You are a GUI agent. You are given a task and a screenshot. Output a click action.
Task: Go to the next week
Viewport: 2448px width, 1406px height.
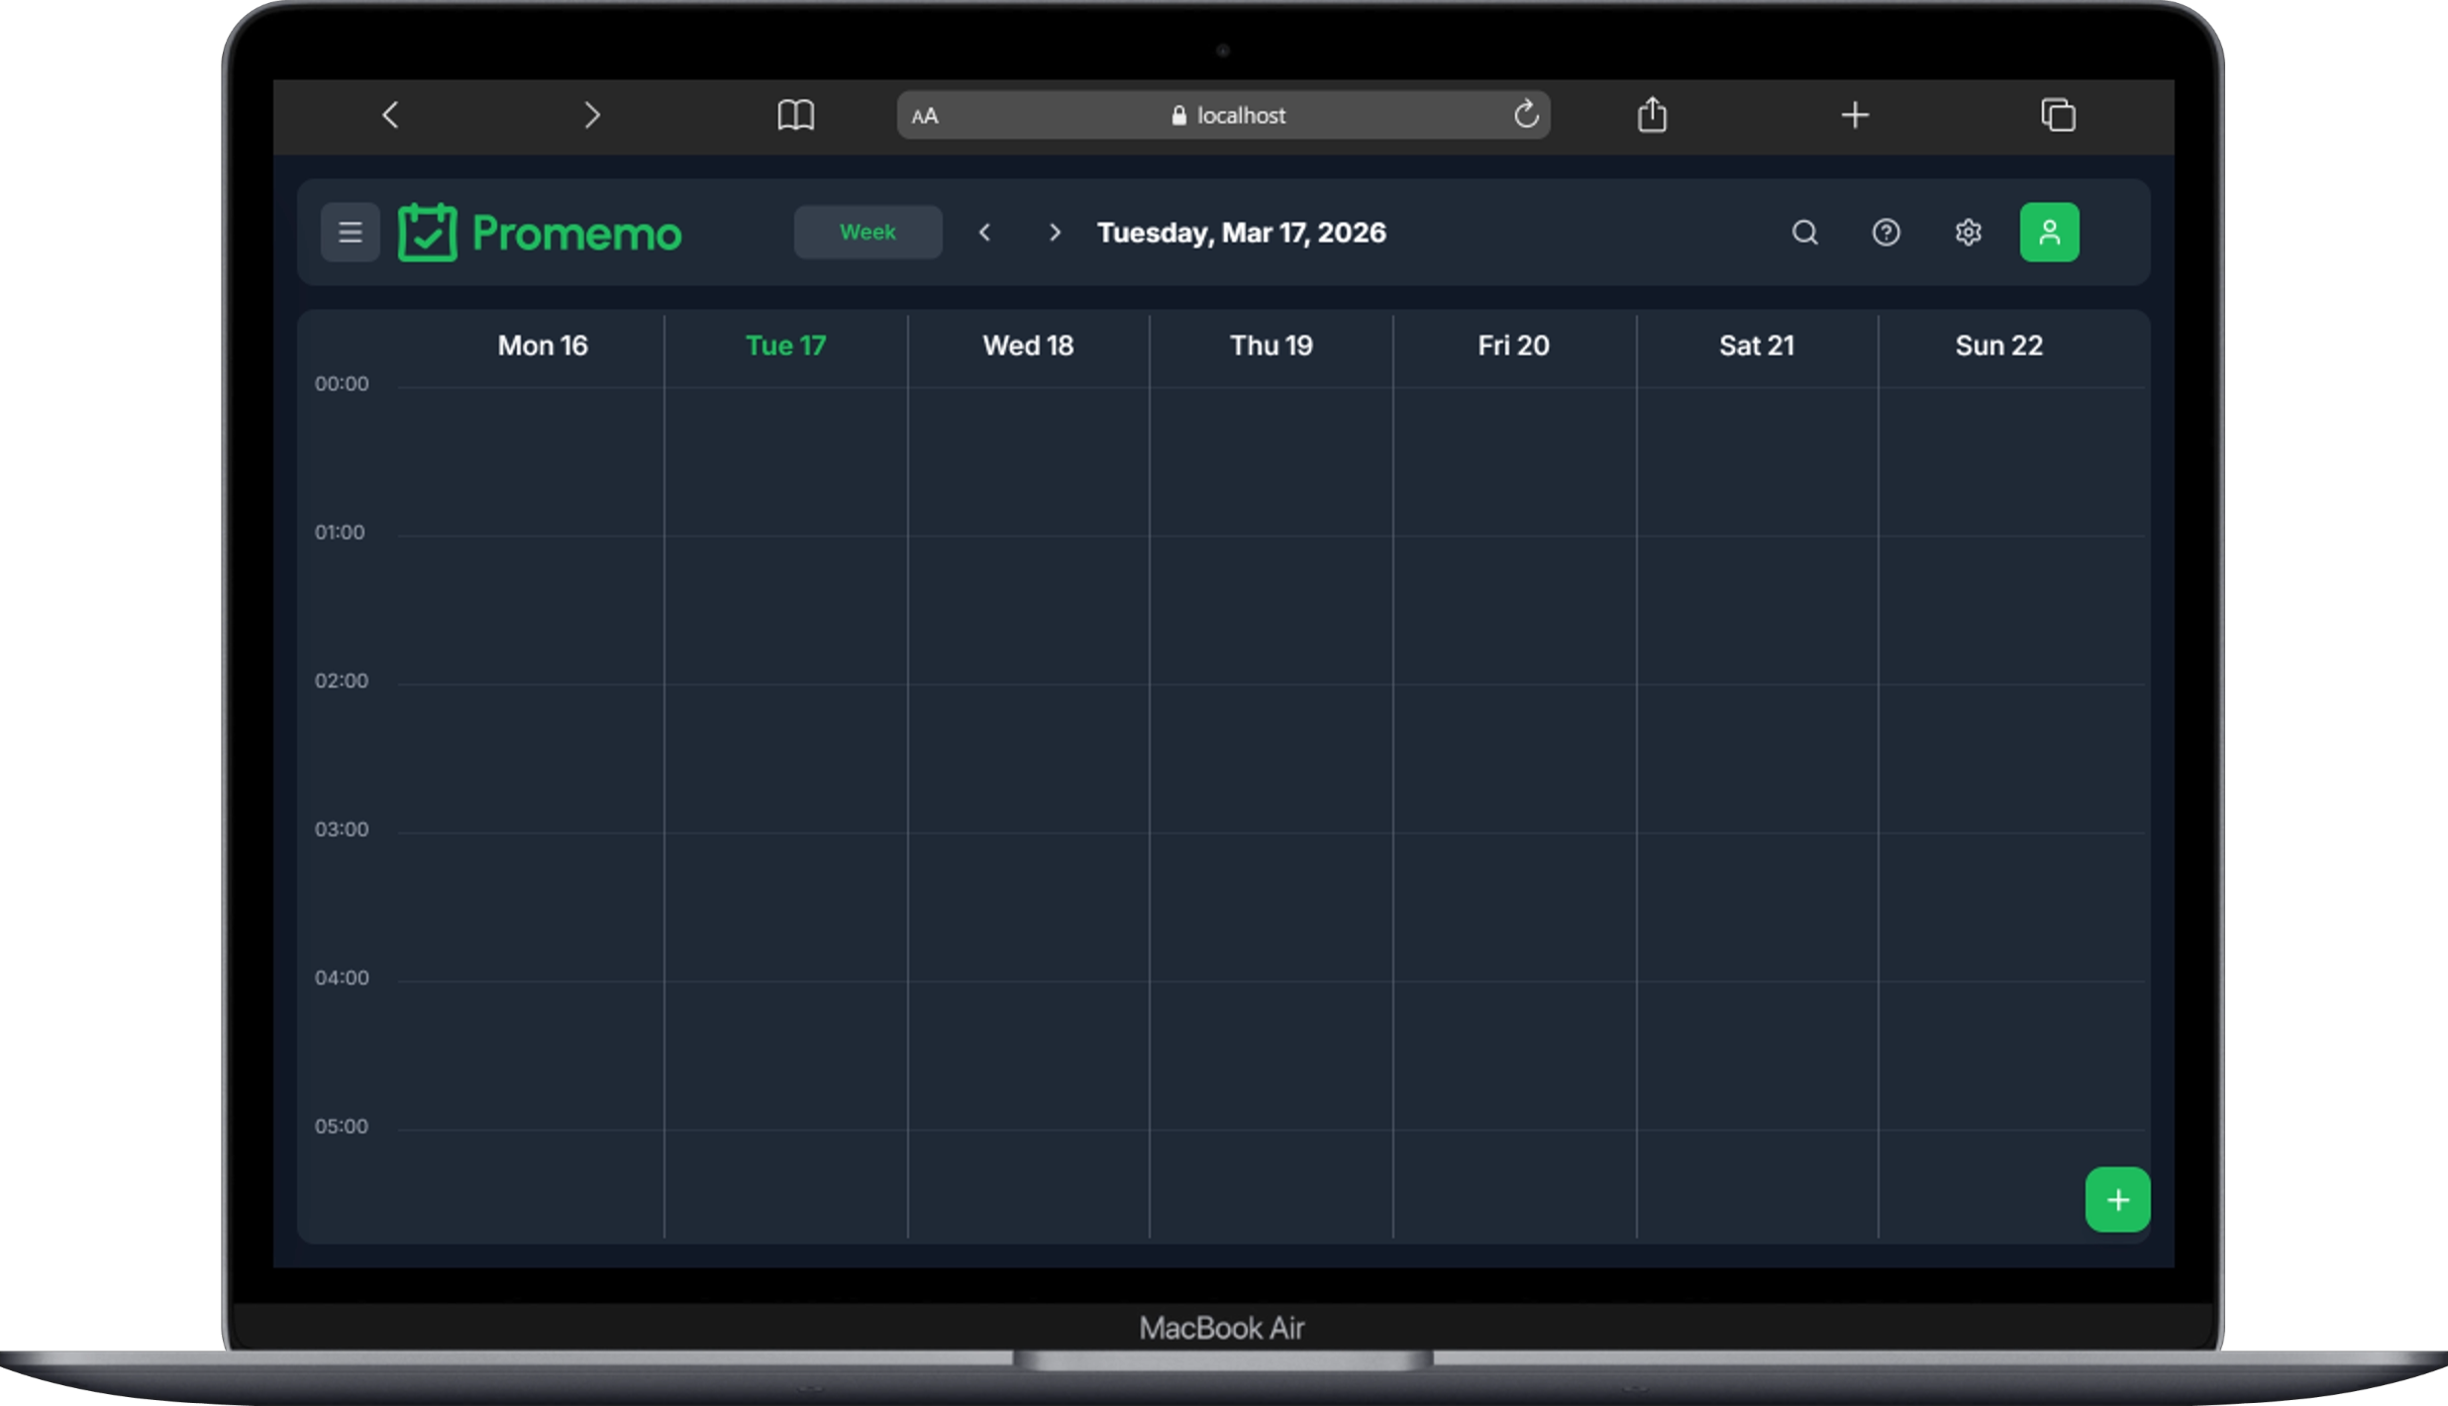tap(1054, 232)
